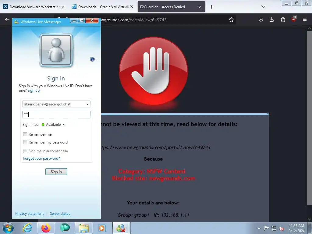Check the Remember my password checkbox
Image resolution: width=312 pixels, height=234 pixels.
(25, 142)
